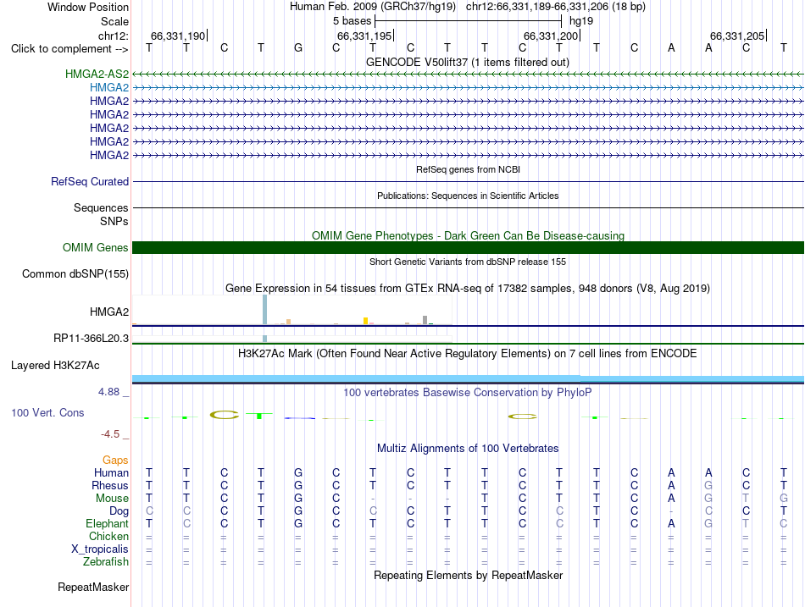Click the Window Position label
This screenshot has width=805, height=607.
pos(88,7)
